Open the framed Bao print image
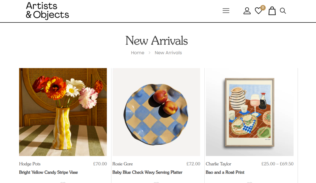 [x=250, y=112]
